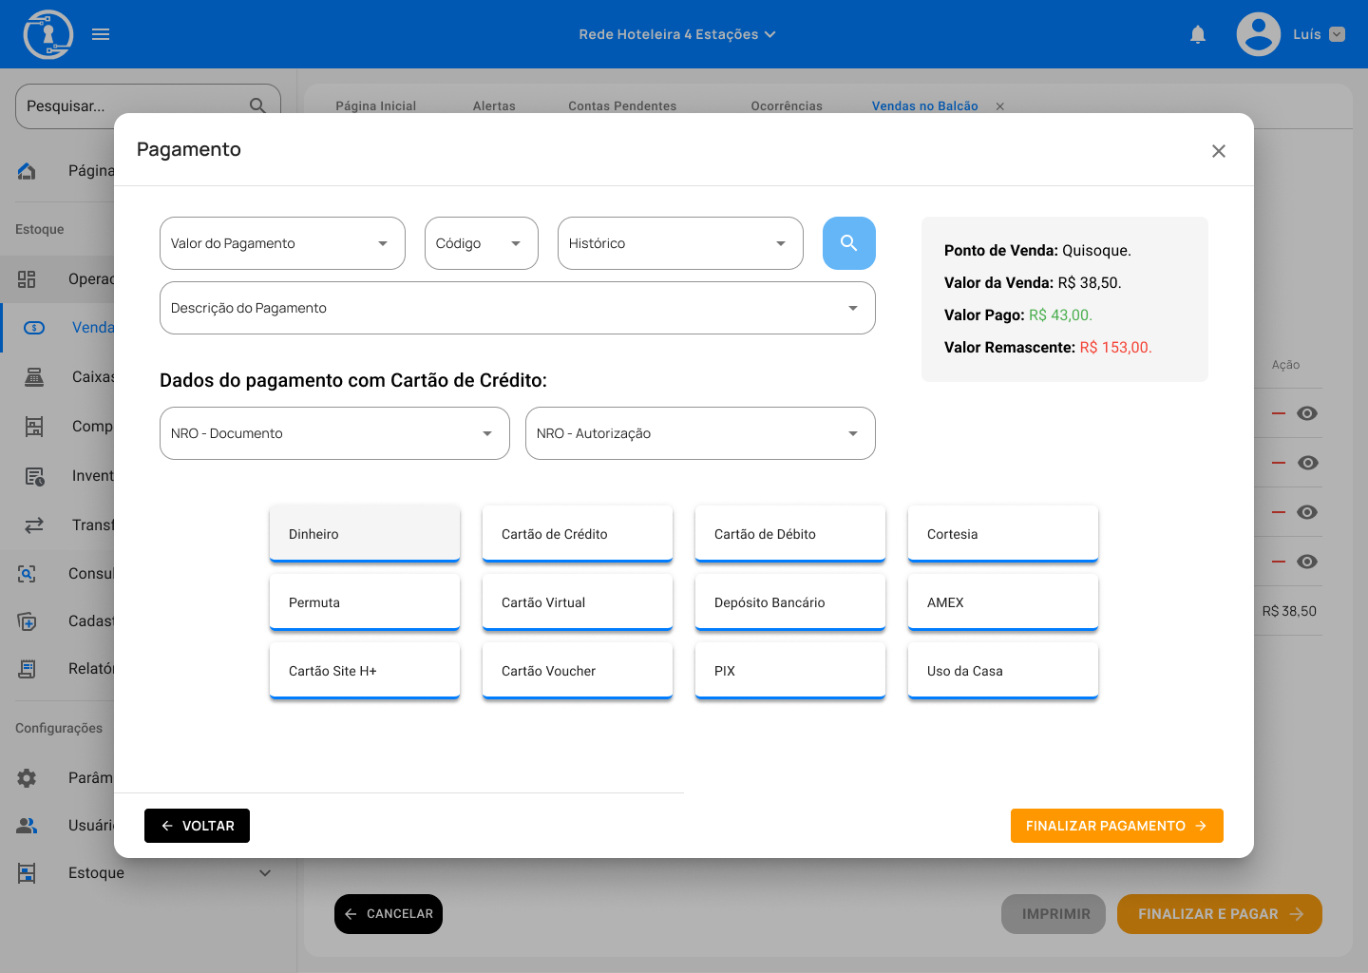The width and height of the screenshot is (1368, 973).
Task: Open the Valor do Pagamento dropdown
Action: tap(282, 243)
